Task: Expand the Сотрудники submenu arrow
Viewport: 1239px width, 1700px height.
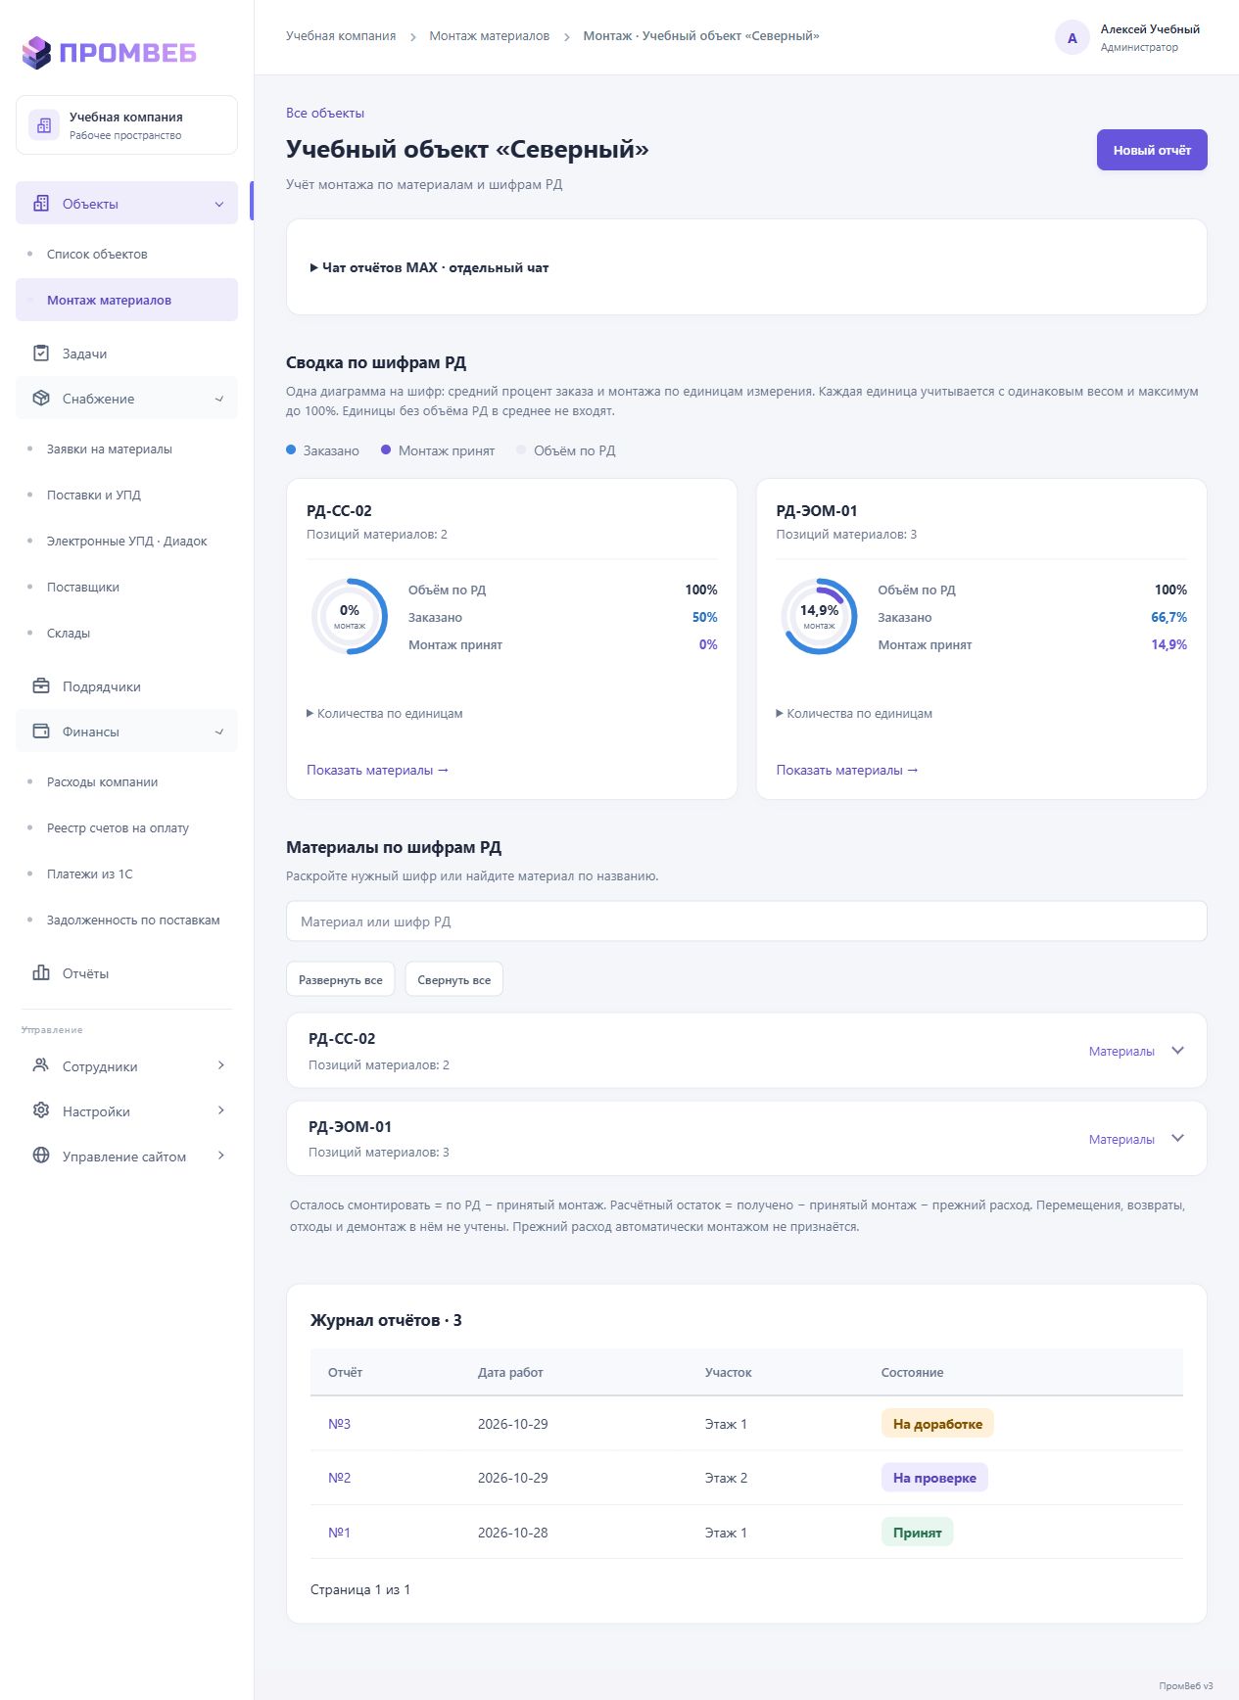Action: [x=221, y=1065]
